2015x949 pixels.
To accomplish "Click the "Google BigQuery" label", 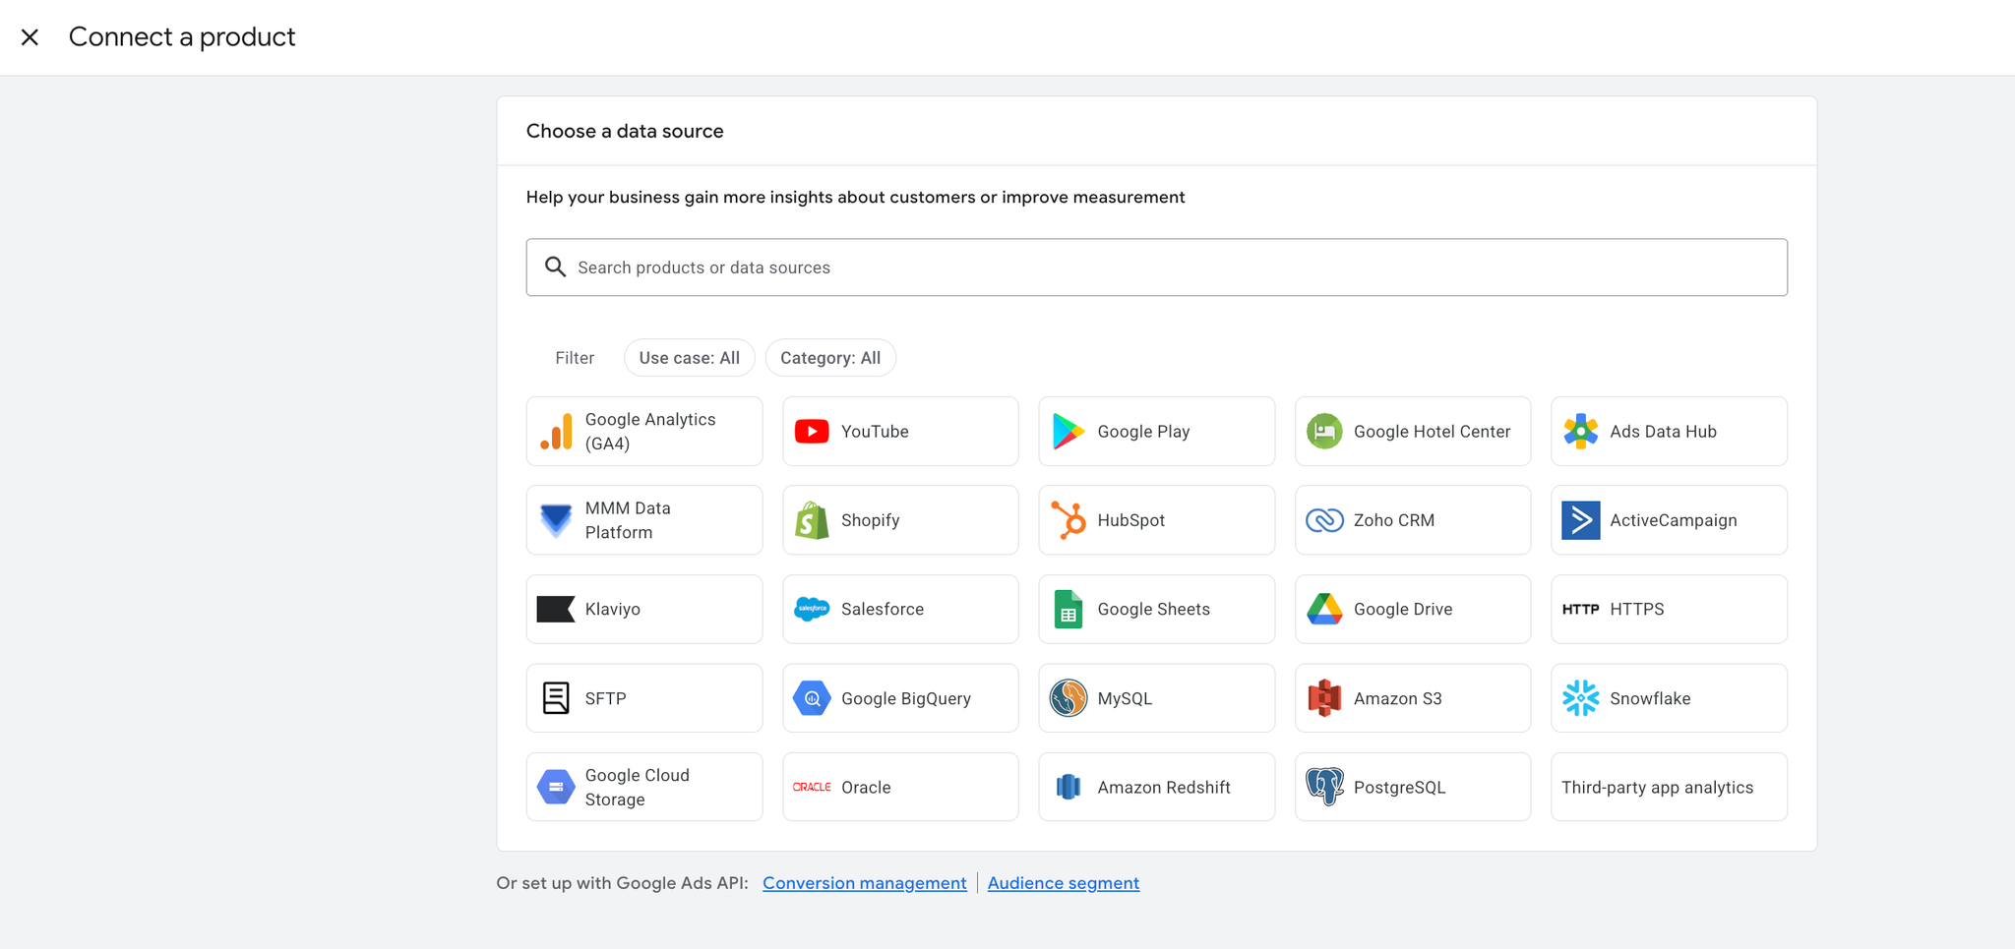I will pos(906,698).
